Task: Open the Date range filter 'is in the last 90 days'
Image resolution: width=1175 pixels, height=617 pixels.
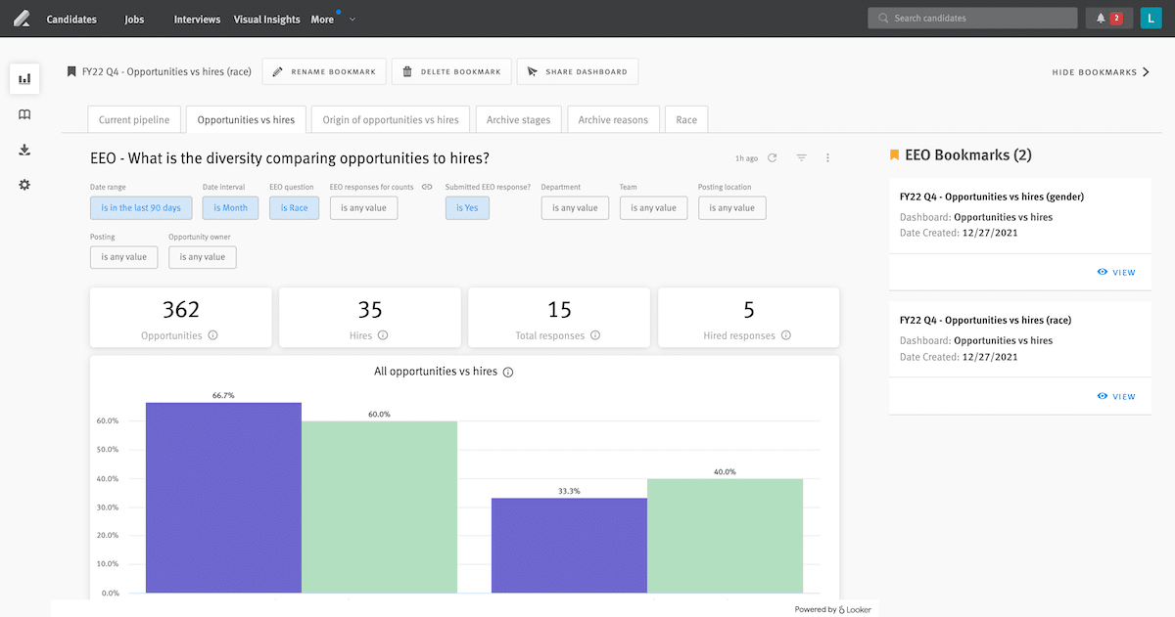Action: point(141,207)
